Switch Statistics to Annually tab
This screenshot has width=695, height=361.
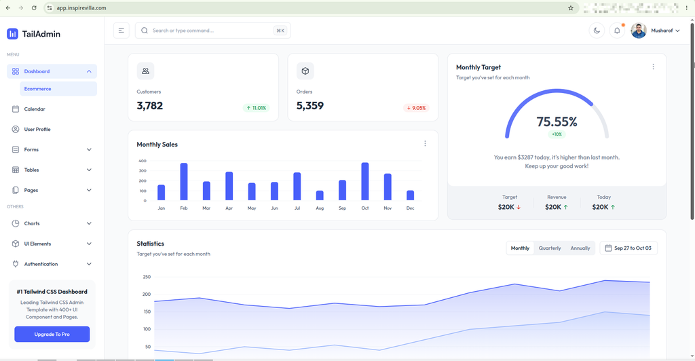click(x=580, y=248)
